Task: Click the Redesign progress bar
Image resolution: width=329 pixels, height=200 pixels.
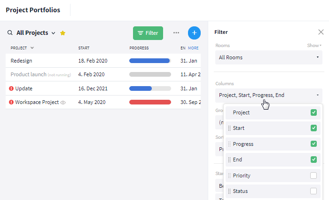Action: click(x=150, y=61)
